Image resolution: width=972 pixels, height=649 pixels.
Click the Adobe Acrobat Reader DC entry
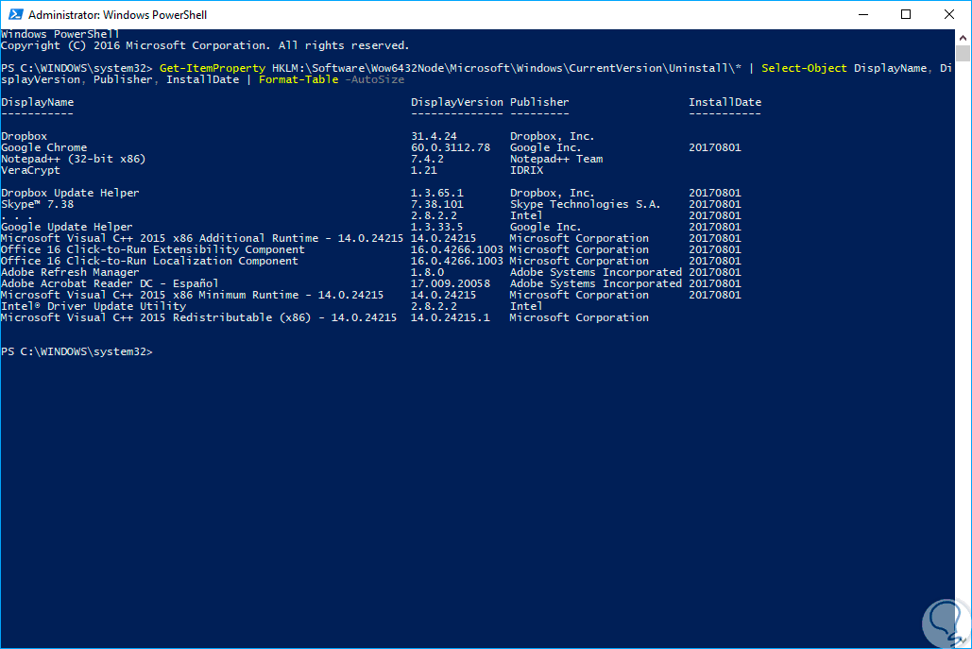tap(110, 283)
